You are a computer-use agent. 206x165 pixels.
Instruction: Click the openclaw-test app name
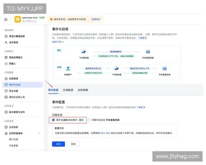point(30,18)
